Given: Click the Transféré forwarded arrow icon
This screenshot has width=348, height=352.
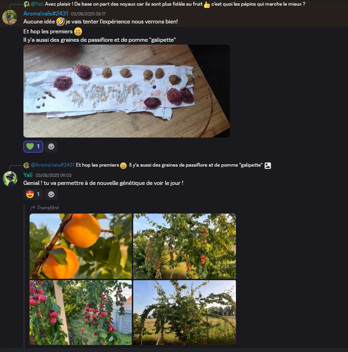Looking at the screenshot, I should tap(33, 207).
